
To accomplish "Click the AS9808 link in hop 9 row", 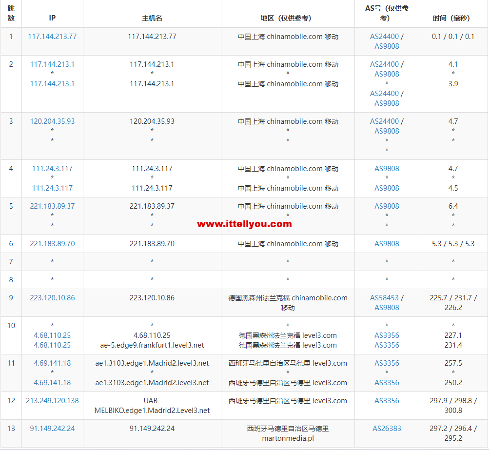I will [387, 308].
